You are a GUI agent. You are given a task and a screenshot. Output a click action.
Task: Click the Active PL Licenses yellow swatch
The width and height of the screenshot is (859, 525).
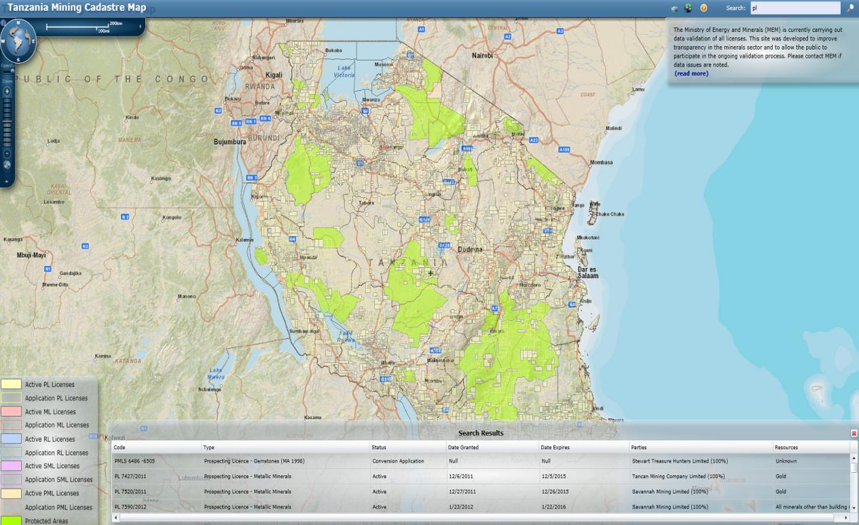coord(11,385)
